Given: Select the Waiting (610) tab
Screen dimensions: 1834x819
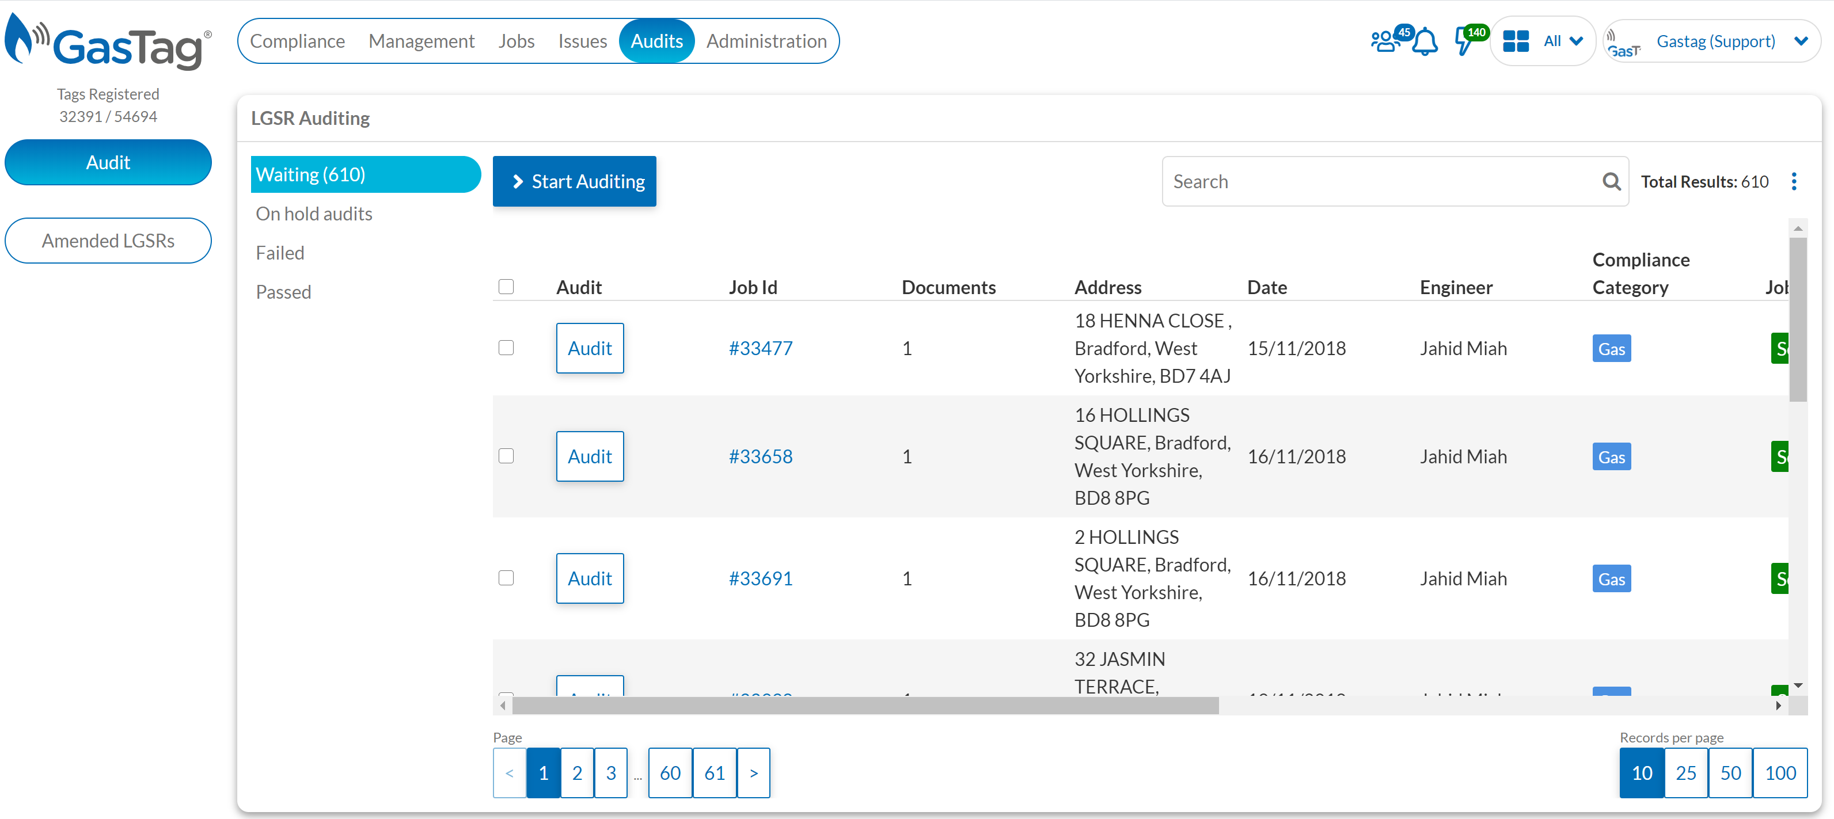Looking at the screenshot, I should point(366,174).
